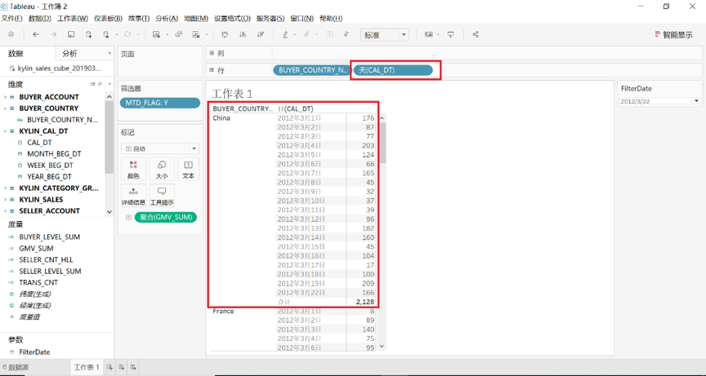Select the MTD_FLAG: Y filter pill
Viewport: 706px width, 376px height.
[x=160, y=103]
